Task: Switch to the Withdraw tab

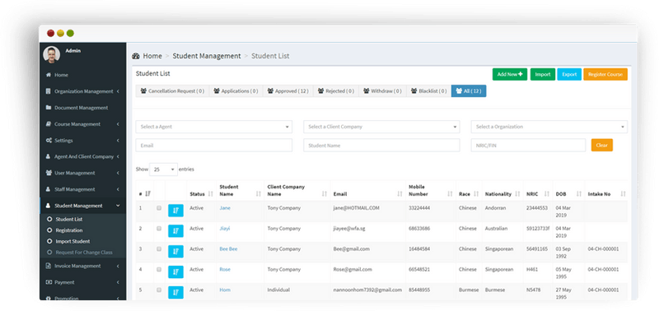Action: click(382, 91)
